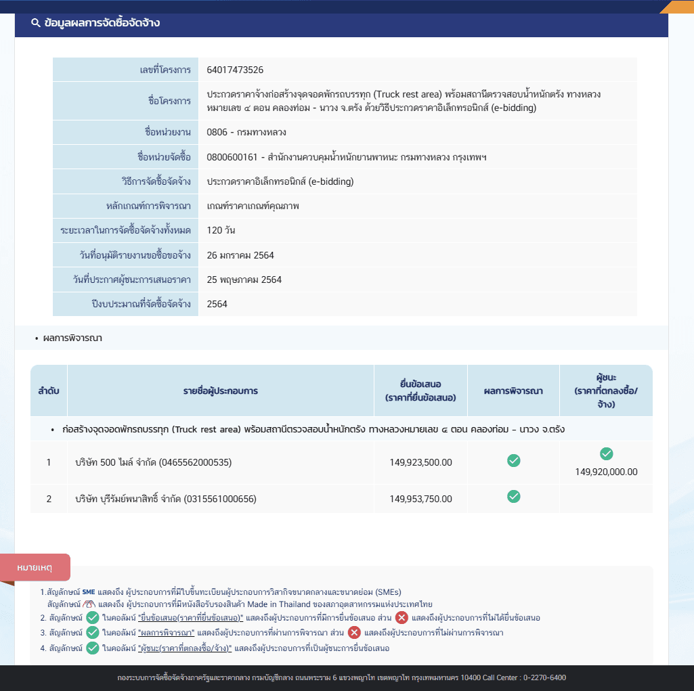Click the orange corner tab at top right
The width and height of the screenshot is (694, 691).
tap(677, 7)
